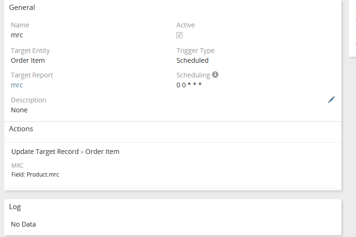Click the side card at top right

point(352,28)
